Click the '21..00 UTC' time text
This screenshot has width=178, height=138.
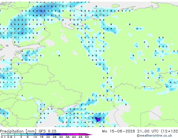click(x=148, y=131)
